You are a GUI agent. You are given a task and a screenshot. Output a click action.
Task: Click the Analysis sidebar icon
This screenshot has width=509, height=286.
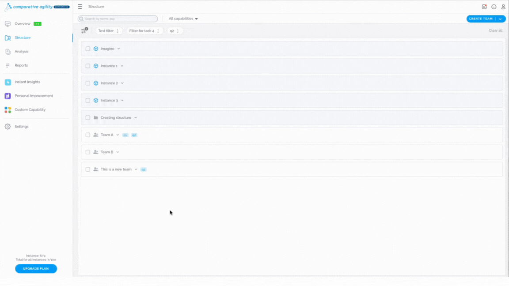point(8,52)
